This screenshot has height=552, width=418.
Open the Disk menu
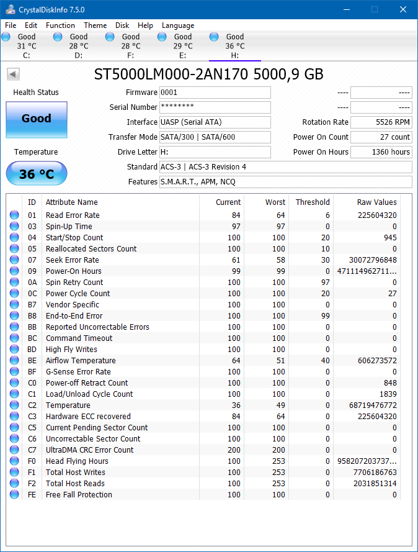[122, 25]
